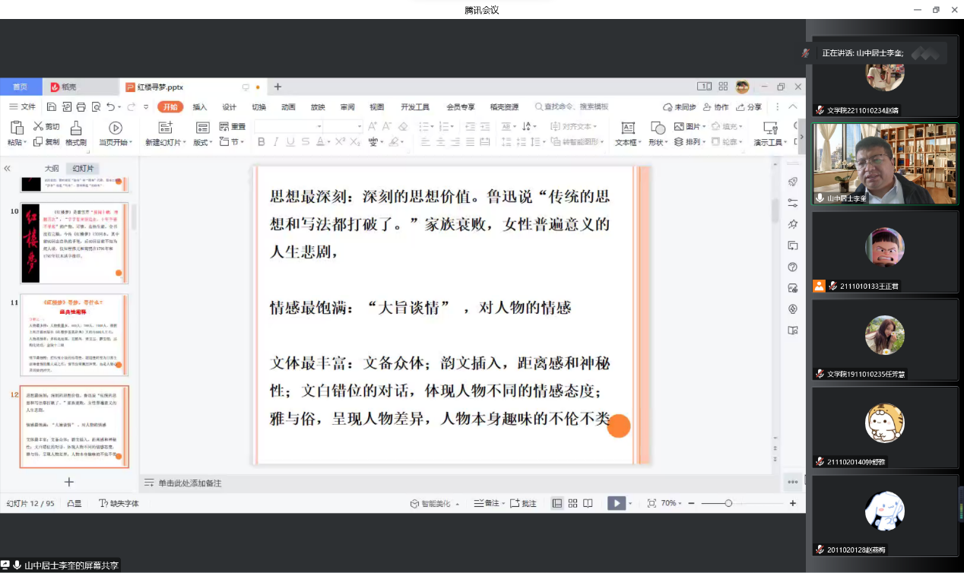
Task: Click the Format Painter (格式刷) icon
Action: [75, 128]
